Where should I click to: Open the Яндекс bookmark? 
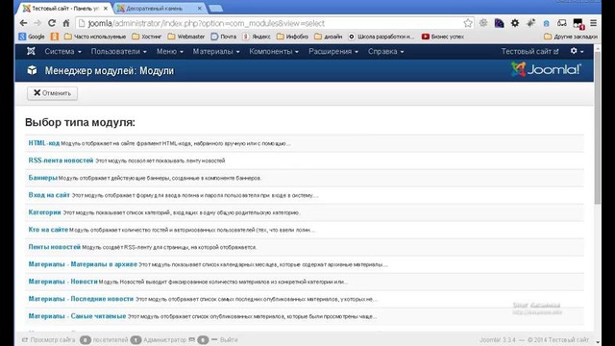coord(257,37)
